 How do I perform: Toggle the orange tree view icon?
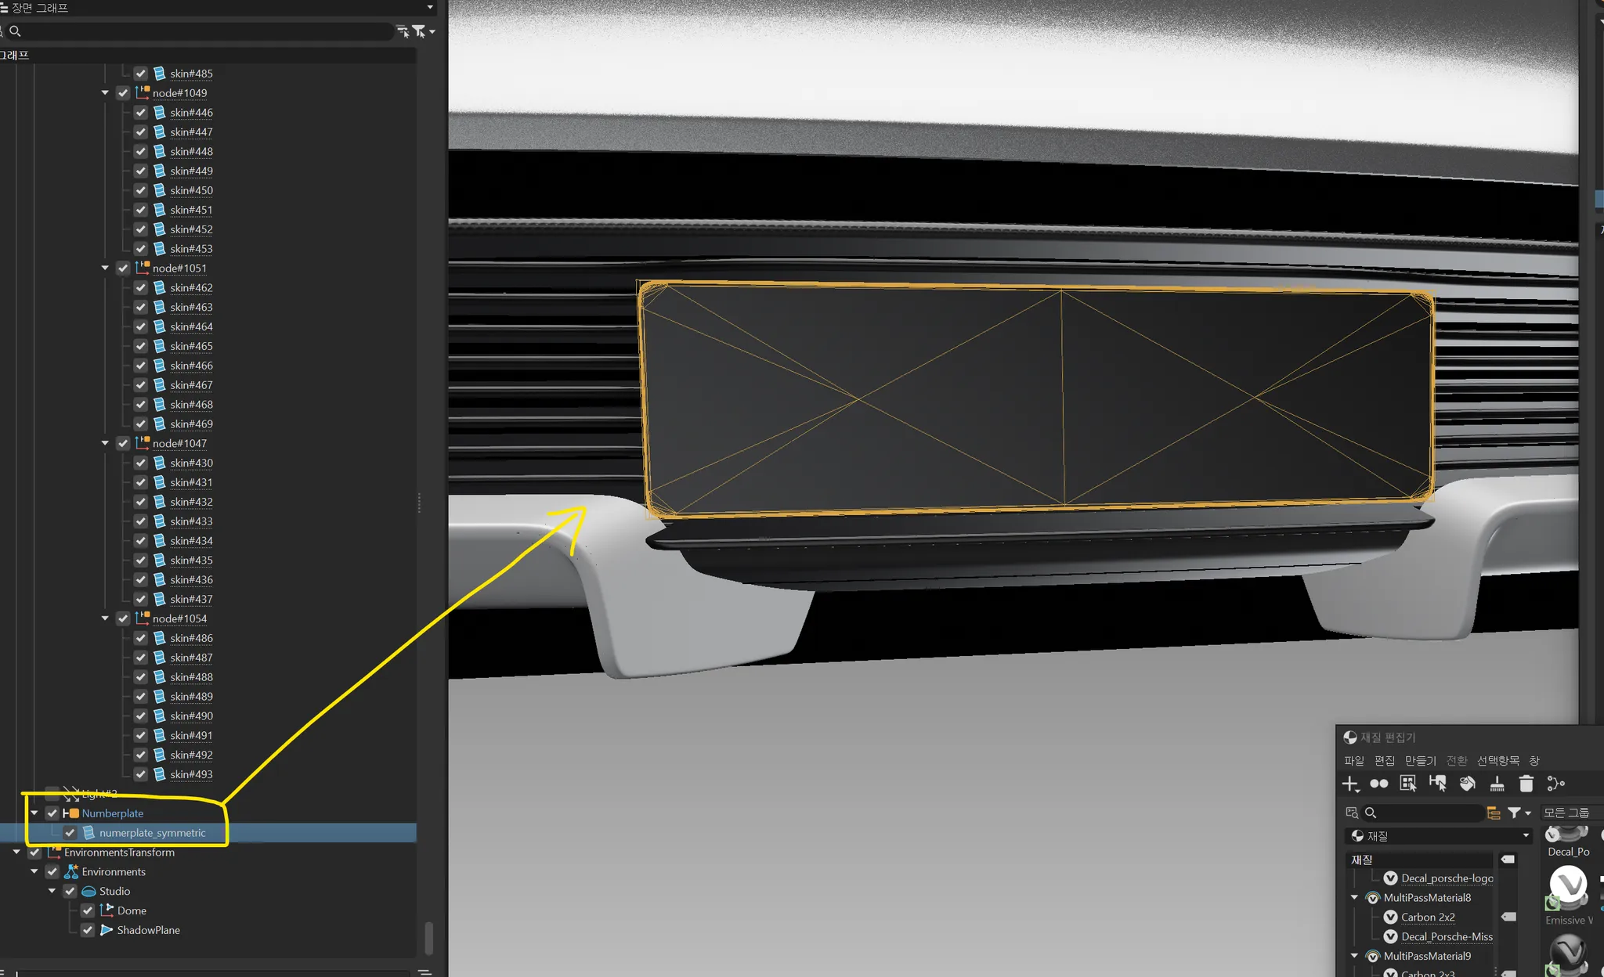point(1494,813)
